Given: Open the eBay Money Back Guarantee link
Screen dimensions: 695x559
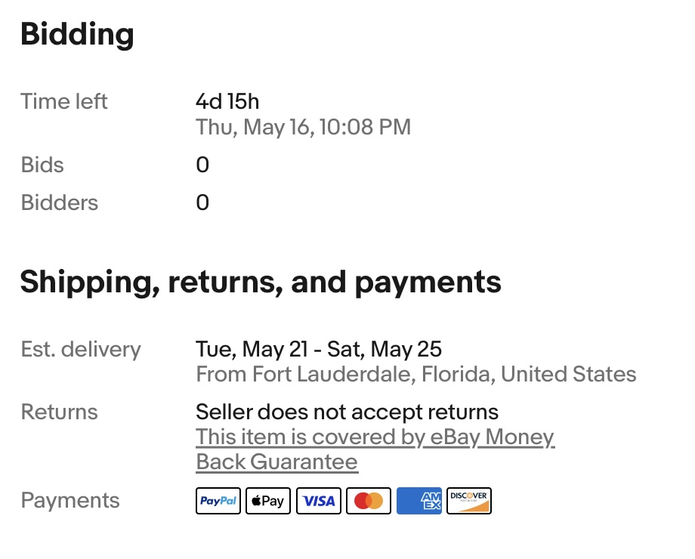Looking at the screenshot, I should (375, 449).
